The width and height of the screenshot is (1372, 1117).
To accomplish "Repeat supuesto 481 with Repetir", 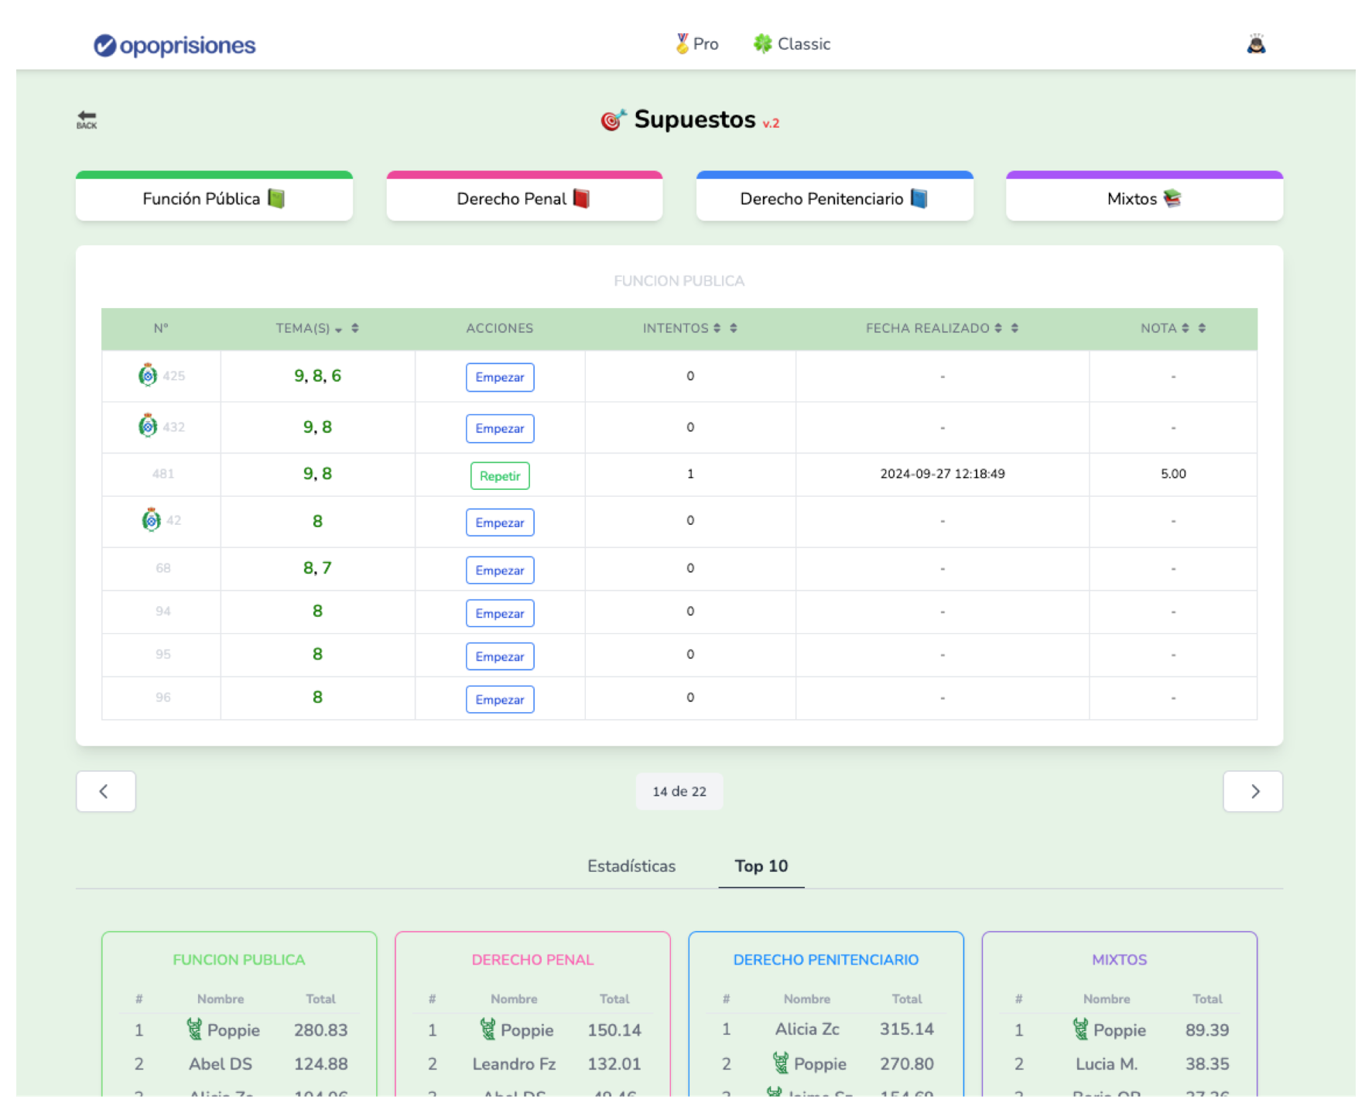I will (x=500, y=475).
